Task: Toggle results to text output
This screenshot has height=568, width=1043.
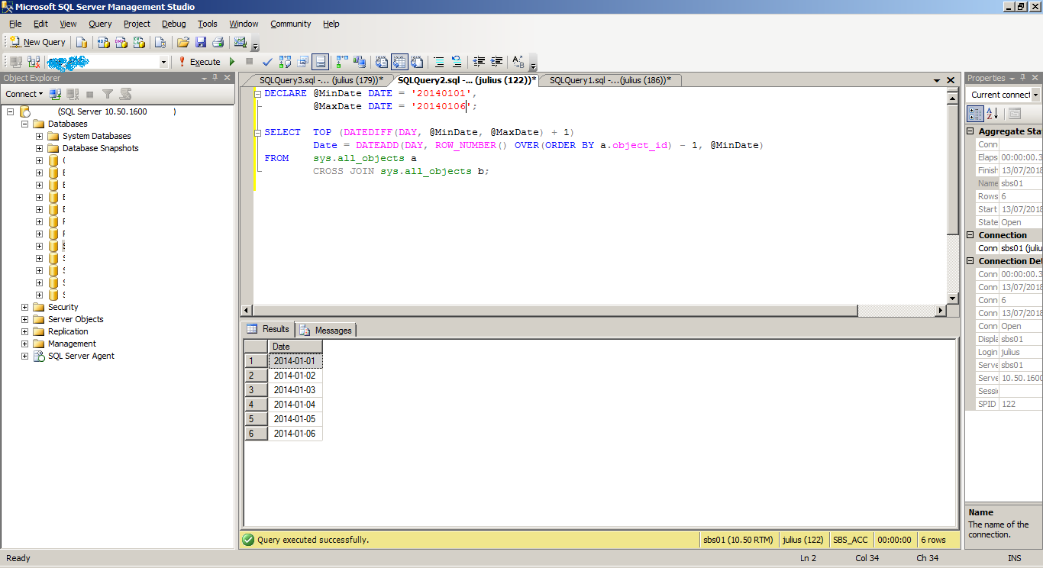Action: coord(381,62)
